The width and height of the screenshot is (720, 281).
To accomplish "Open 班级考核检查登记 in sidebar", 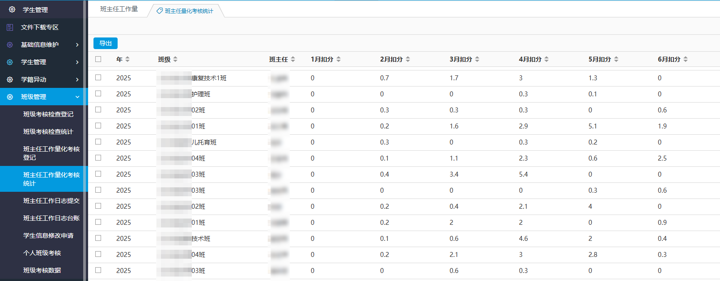I will [x=48, y=114].
